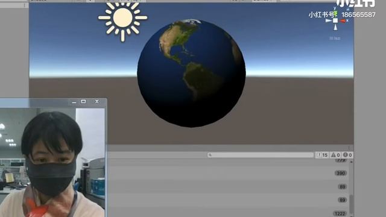This screenshot has width=386, height=217.
Task: Toggle Console errors filter with round icon
Action: (347, 155)
